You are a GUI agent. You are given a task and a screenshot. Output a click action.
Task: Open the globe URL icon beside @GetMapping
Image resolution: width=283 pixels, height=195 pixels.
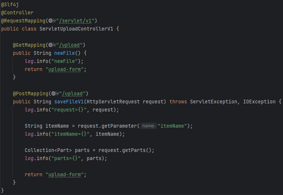tap(51, 45)
